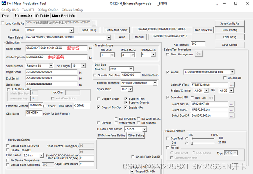Toggle the Load Config As checkbox
Image resolution: width=253 pixels, height=174 pixels.
(2, 23)
